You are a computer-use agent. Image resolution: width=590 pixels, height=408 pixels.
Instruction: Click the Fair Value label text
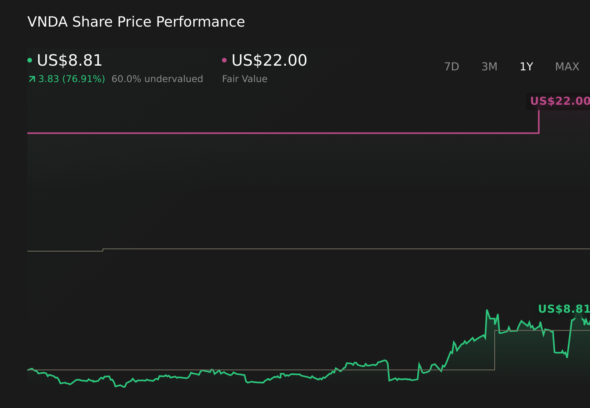[x=245, y=79]
